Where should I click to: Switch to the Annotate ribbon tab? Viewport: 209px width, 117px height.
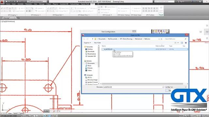pos(20,4)
